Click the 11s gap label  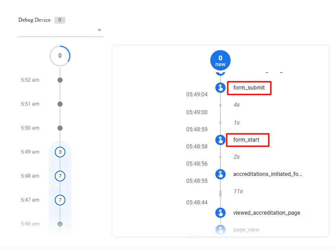point(238,191)
